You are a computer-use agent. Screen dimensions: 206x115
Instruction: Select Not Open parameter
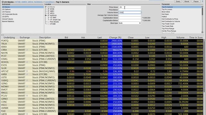tap(165, 14)
